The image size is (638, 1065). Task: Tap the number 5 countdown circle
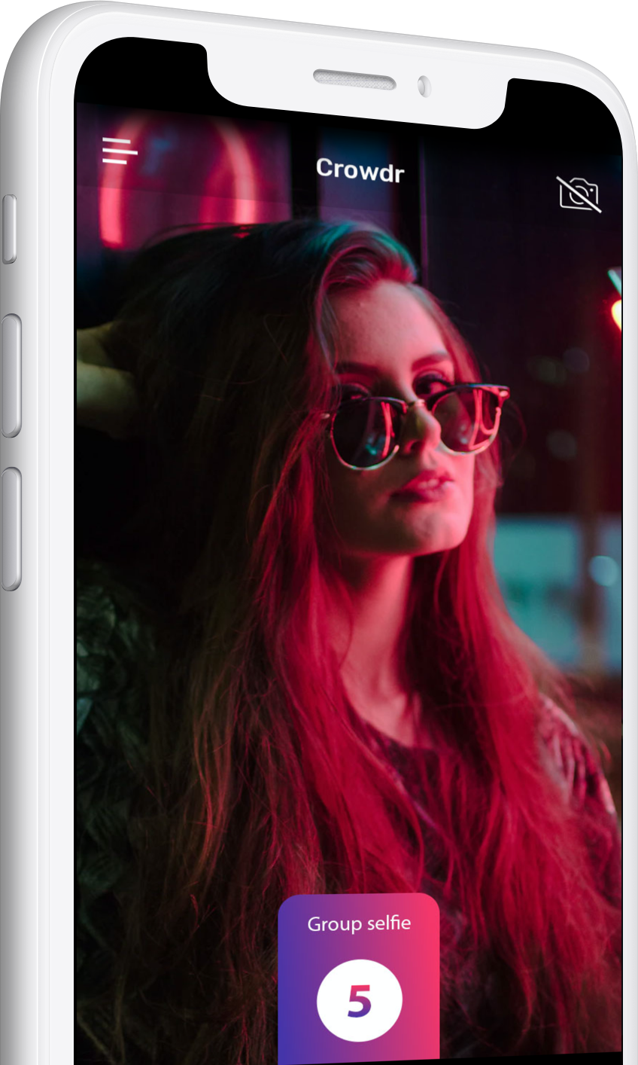360,1000
